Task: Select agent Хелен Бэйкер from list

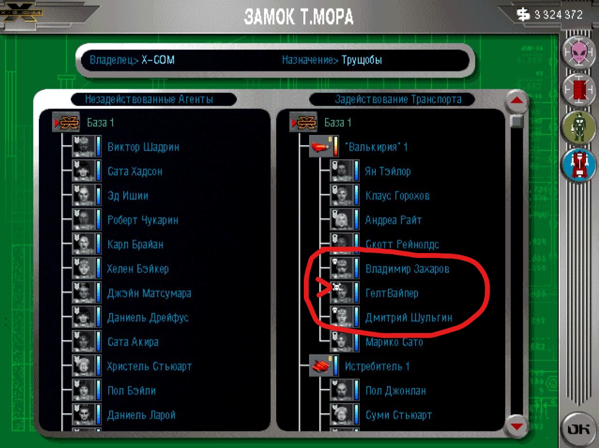Action: pyautogui.click(x=138, y=269)
